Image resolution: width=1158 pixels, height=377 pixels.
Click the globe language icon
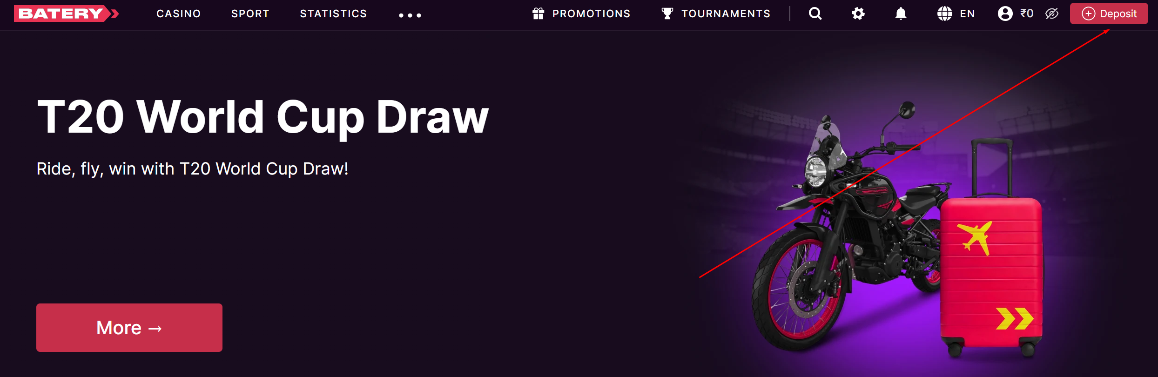pyautogui.click(x=944, y=13)
